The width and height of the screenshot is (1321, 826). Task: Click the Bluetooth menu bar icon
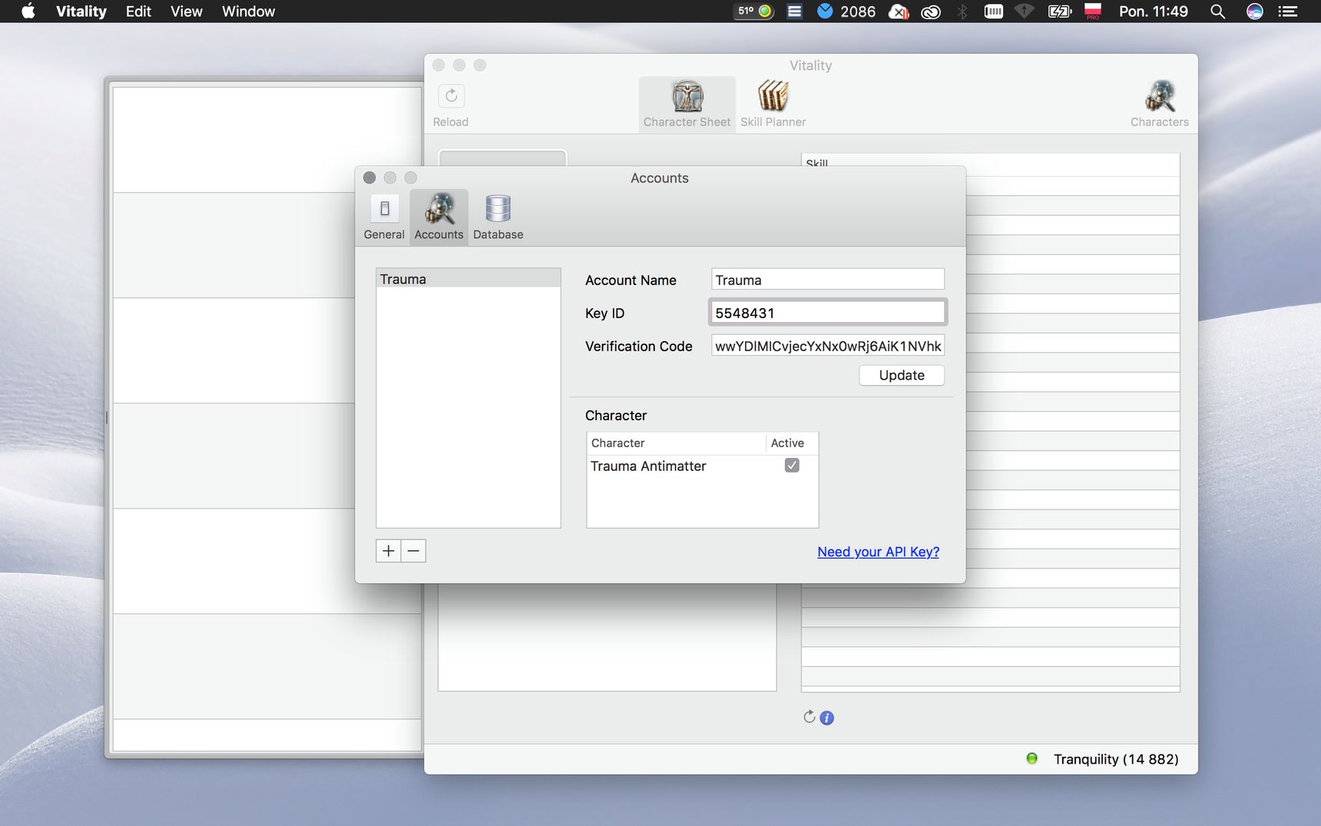pyautogui.click(x=962, y=12)
